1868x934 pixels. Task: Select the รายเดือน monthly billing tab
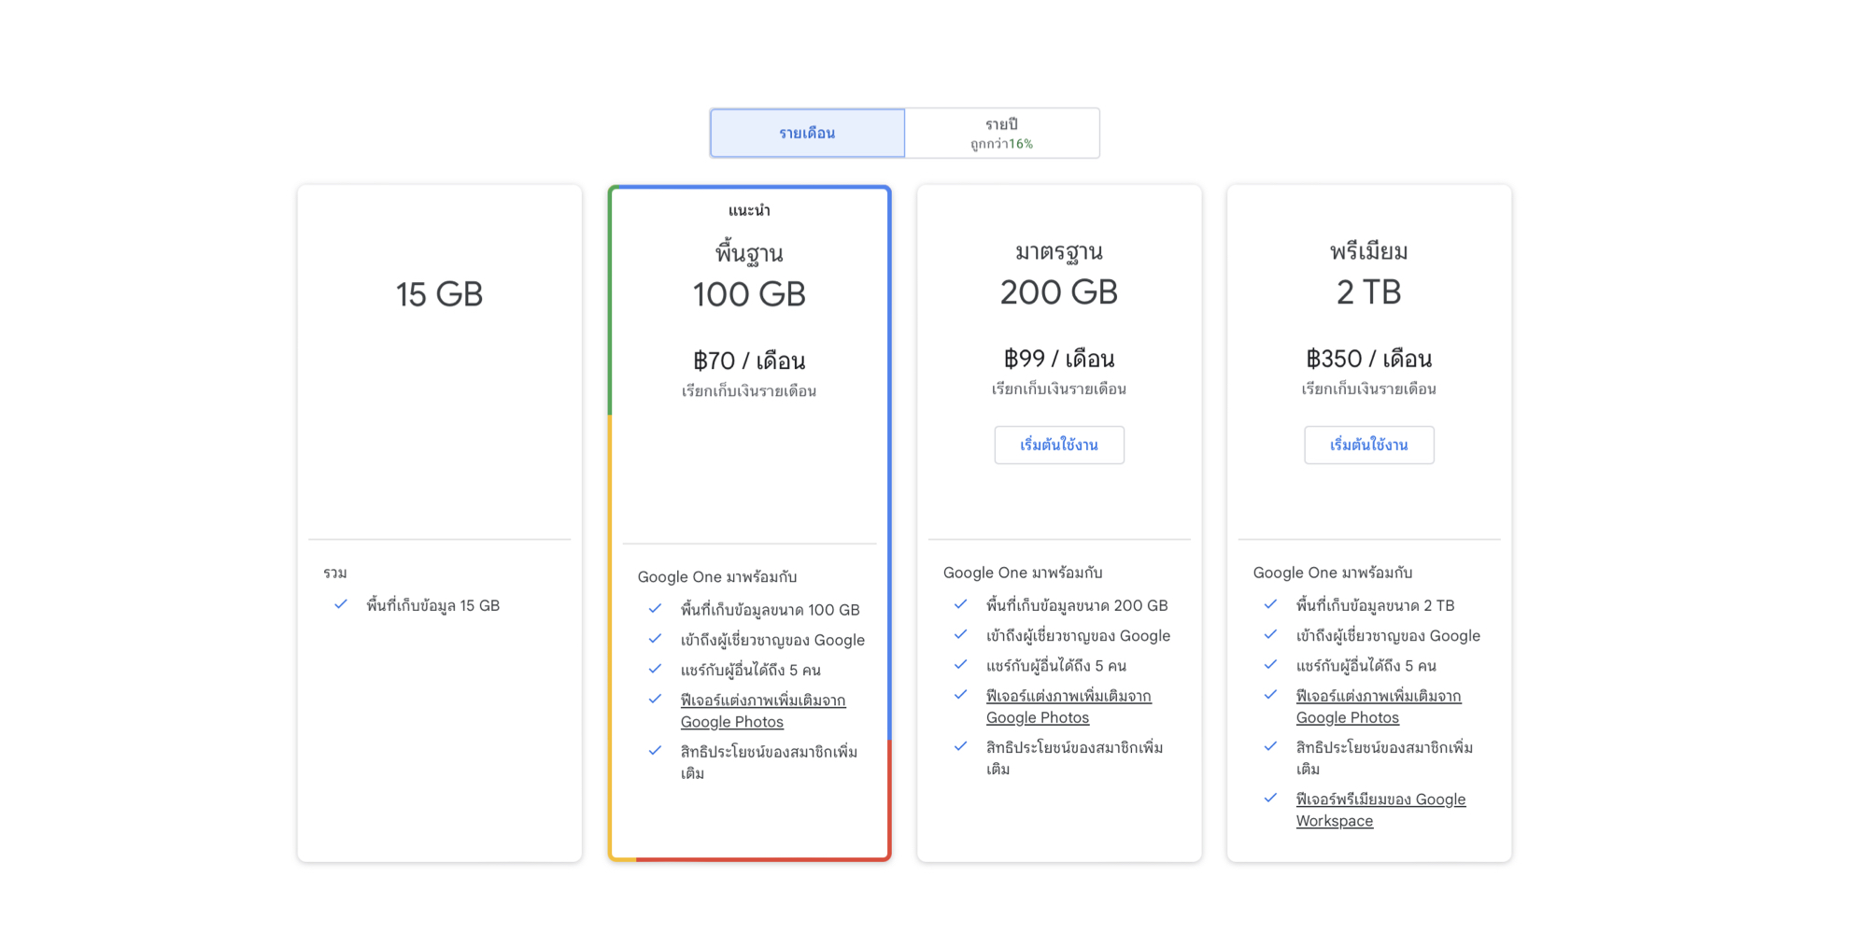point(807,133)
